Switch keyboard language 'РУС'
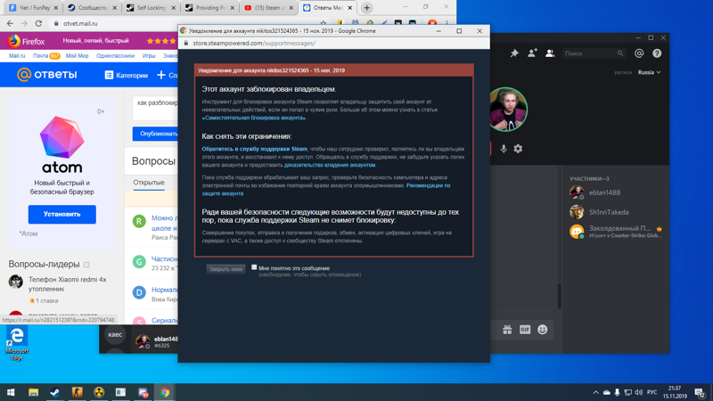This screenshot has height=401, width=713. point(652,392)
